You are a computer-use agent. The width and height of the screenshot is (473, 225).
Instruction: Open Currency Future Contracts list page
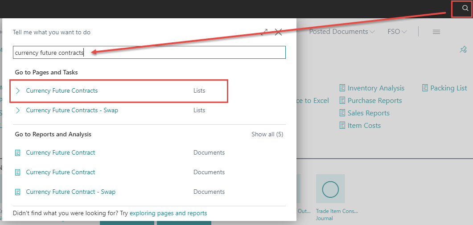(62, 91)
